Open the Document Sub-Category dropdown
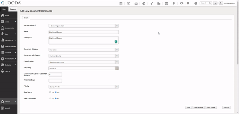This screenshot has width=239, height=114. point(84,56)
